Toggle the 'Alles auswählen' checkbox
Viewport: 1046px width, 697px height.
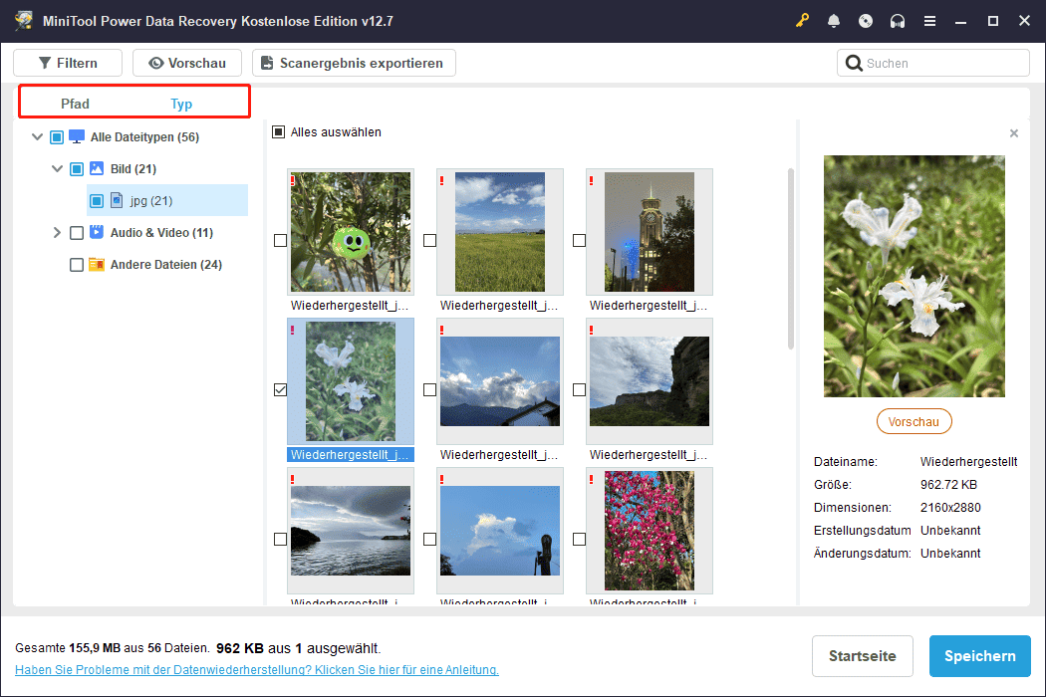pyautogui.click(x=279, y=132)
